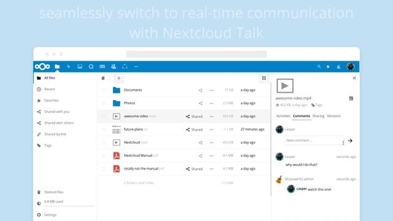Open the Documents folder
The image size is (393, 221).
(133, 90)
